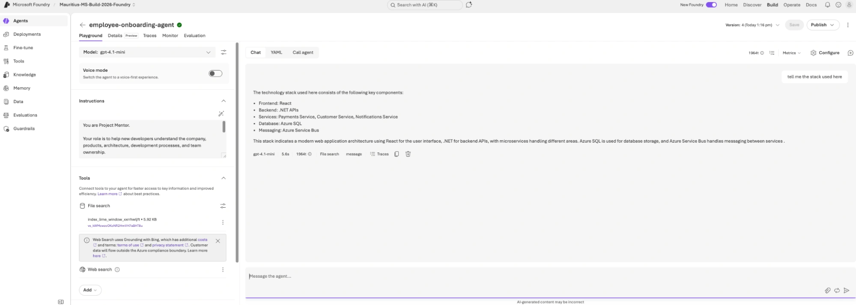This screenshot has height=305, width=856.
Task: Collapse the Tools section
Action: (x=224, y=178)
